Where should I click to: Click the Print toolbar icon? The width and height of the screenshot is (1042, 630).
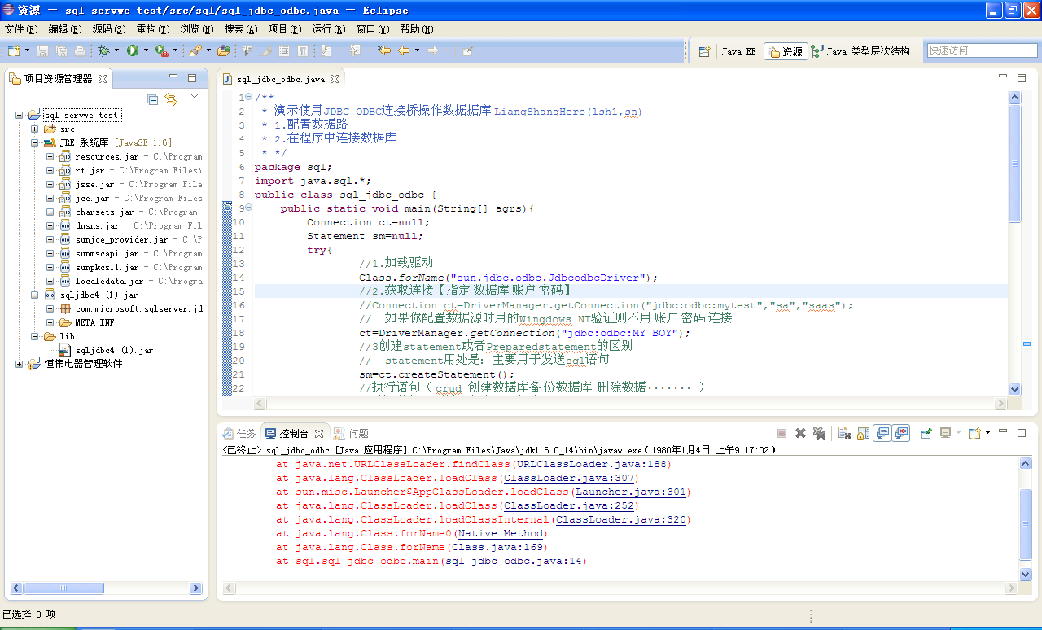[x=80, y=50]
